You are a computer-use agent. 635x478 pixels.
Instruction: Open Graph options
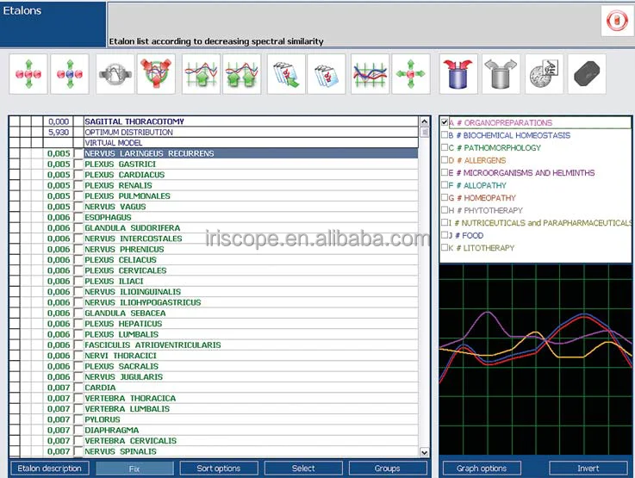point(482,469)
